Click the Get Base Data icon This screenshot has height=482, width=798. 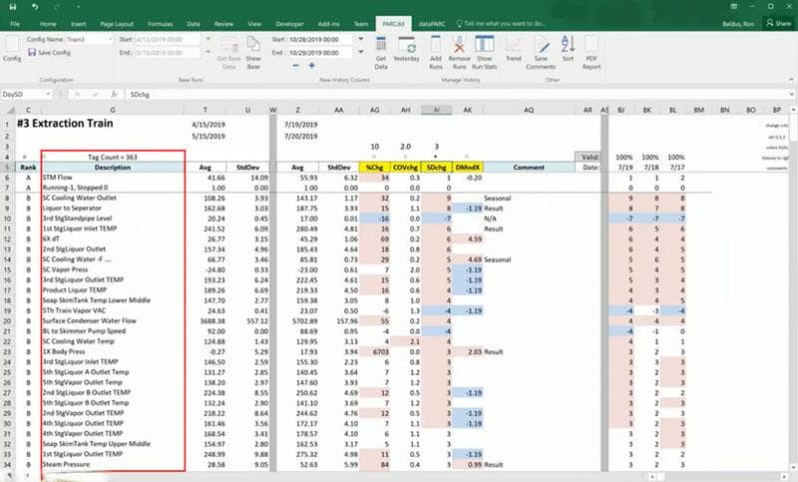point(229,53)
